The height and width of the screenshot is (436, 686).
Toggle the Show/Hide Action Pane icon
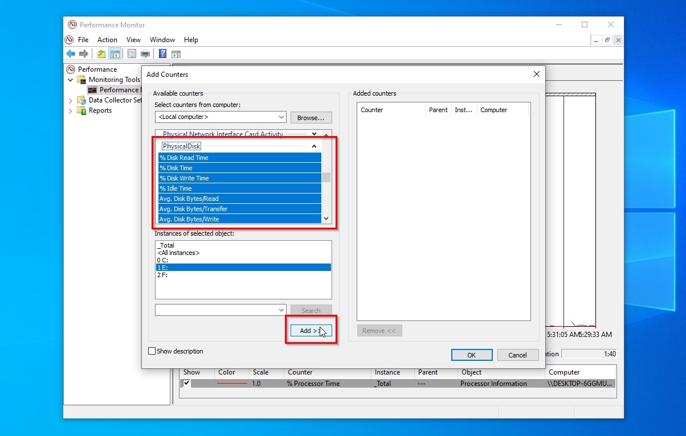click(x=176, y=54)
